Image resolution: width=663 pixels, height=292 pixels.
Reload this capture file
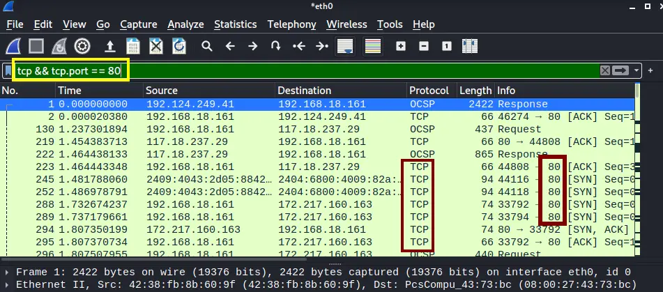(179, 46)
